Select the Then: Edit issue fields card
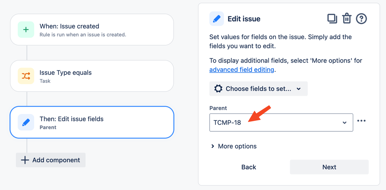This screenshot has width=386, height=190. click(92, 122)
